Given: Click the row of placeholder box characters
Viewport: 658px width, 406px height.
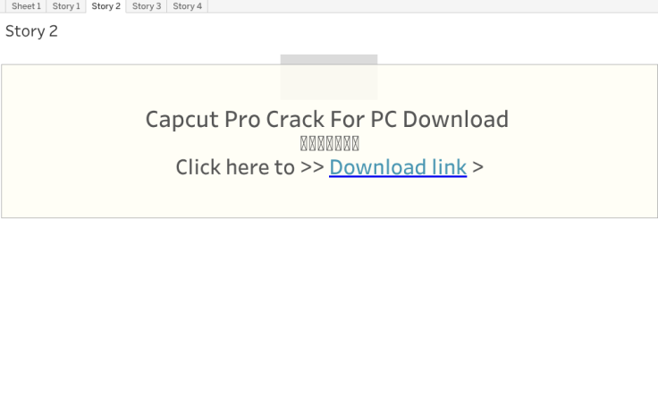Looking at the screenshot, I should [330, 143].
